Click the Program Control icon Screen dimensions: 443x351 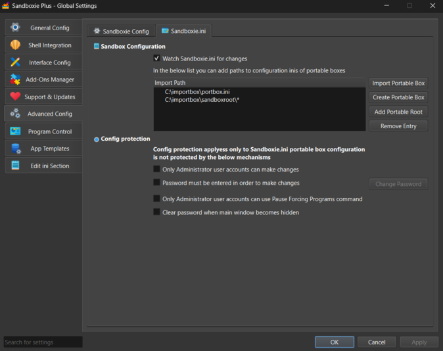tap(15, 131)
